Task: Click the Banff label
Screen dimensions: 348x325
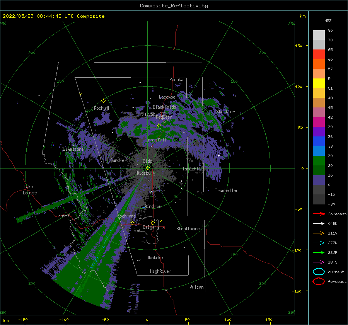Action: tap(64, 215)
